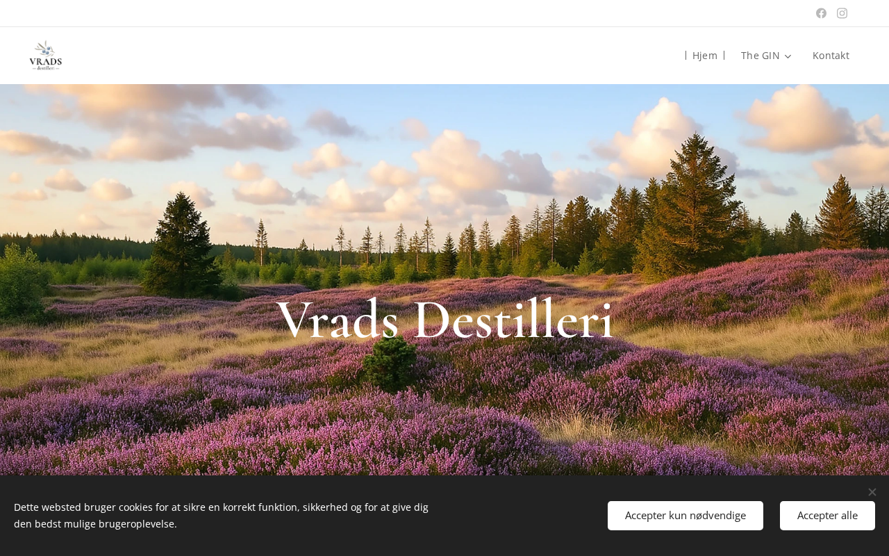Click the dark cookie banner background
Viewport: 889px width, 556px height.
click(517, 516)
